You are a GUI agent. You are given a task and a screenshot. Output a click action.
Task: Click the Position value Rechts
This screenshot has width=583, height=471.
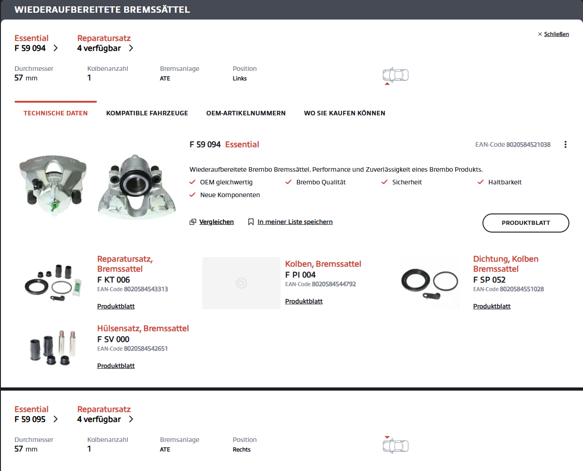241,450
